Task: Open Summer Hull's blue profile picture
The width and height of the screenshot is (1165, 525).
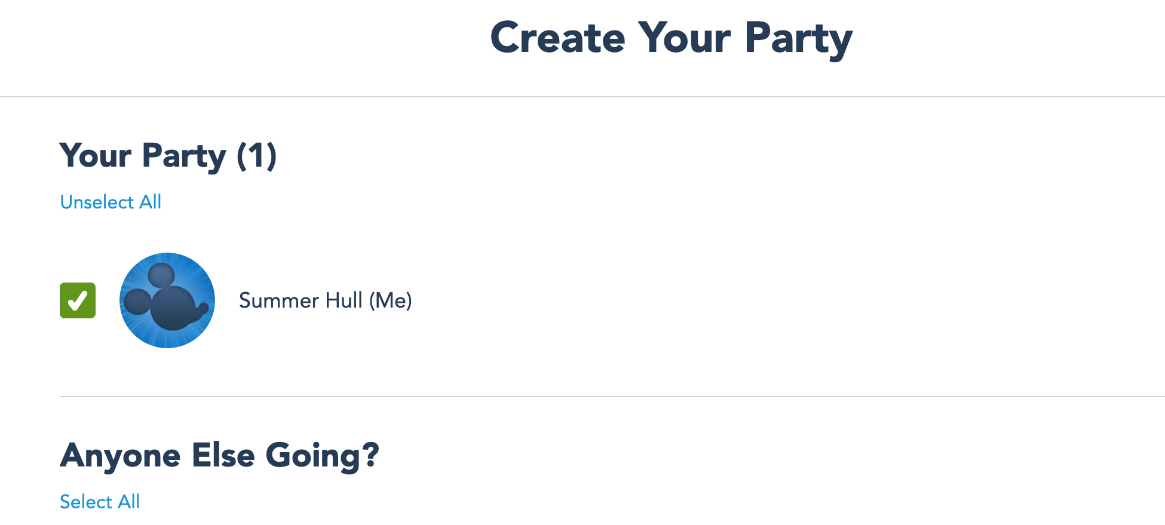Action: (167, 300)
